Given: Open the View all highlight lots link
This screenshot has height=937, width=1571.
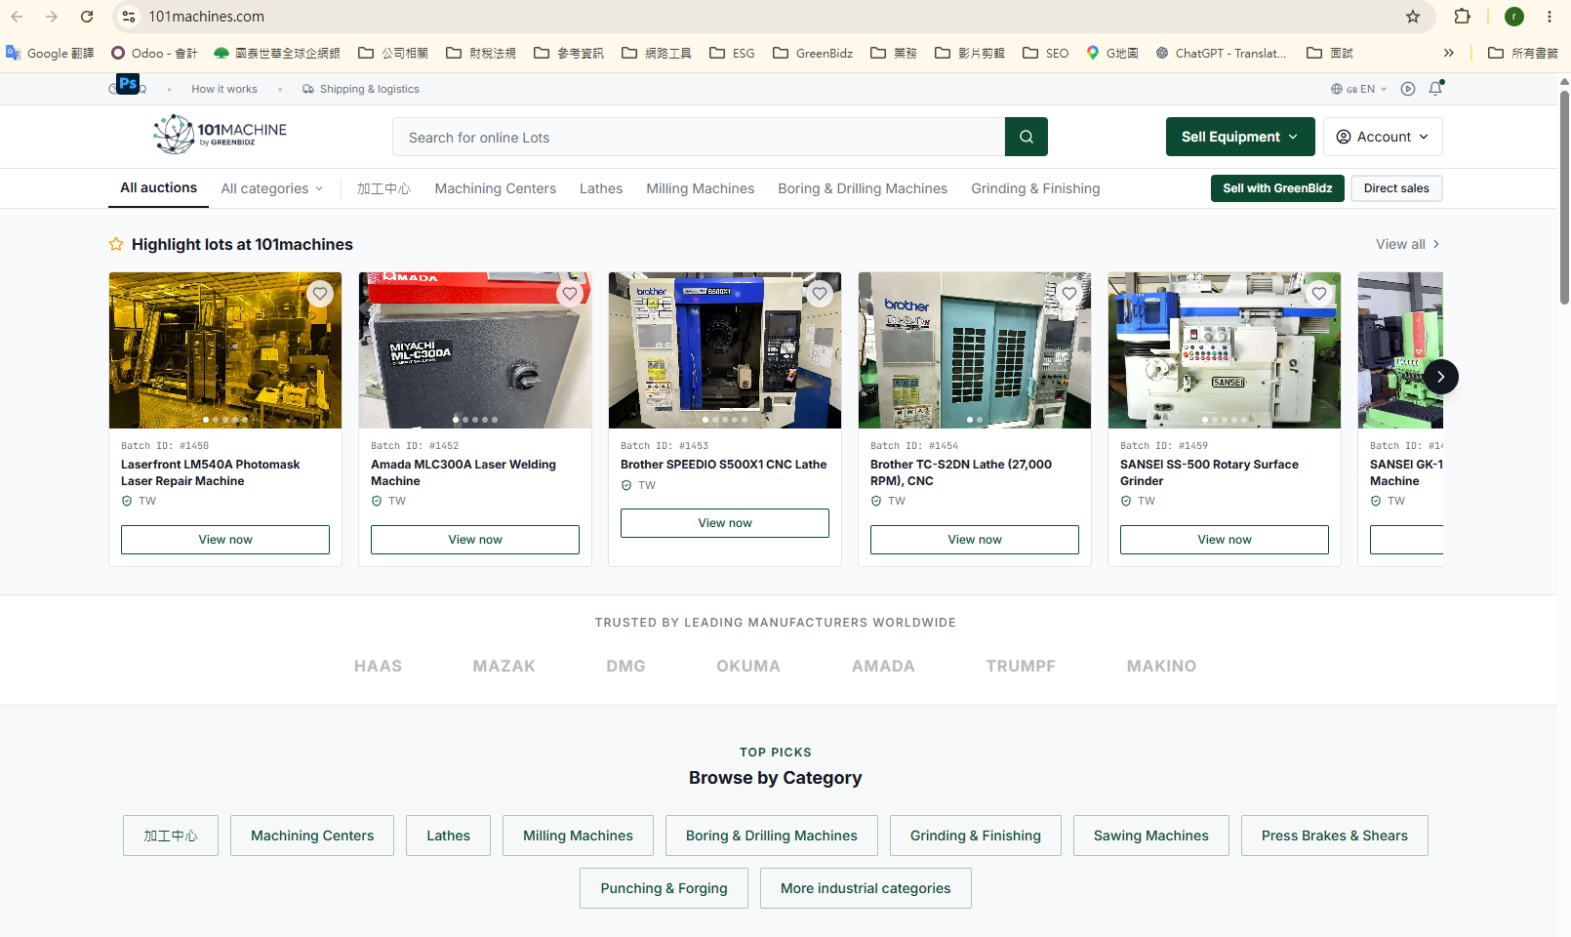Looking at the screenshot, I should (1408, 244).
